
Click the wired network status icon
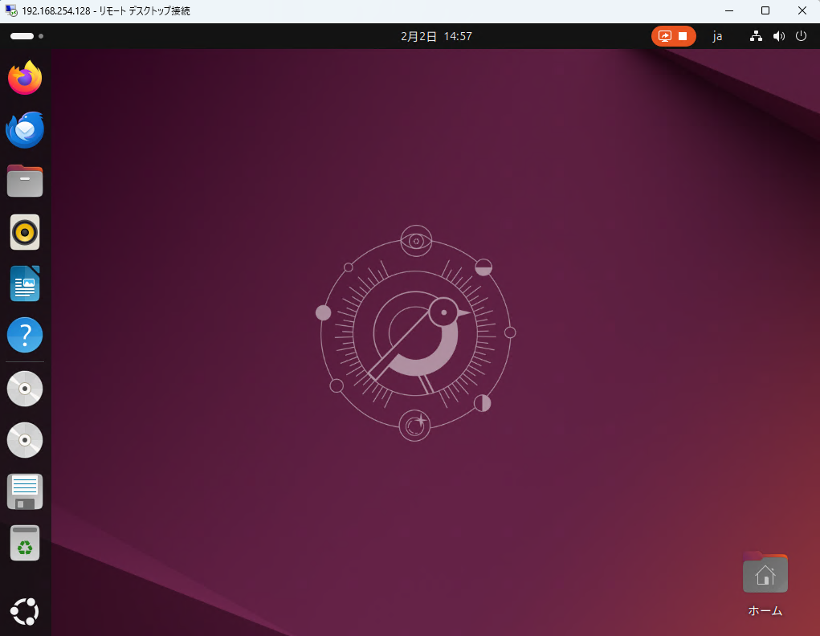756,36
